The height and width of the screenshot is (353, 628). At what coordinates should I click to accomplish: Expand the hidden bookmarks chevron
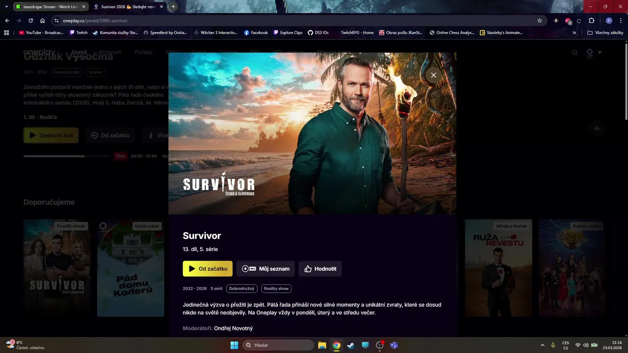575,33
